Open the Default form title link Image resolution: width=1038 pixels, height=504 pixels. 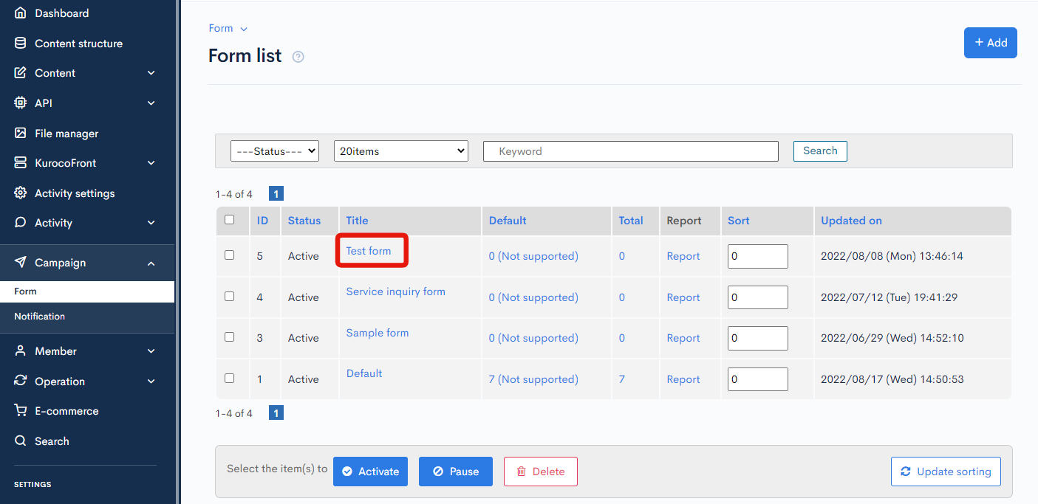364,373
